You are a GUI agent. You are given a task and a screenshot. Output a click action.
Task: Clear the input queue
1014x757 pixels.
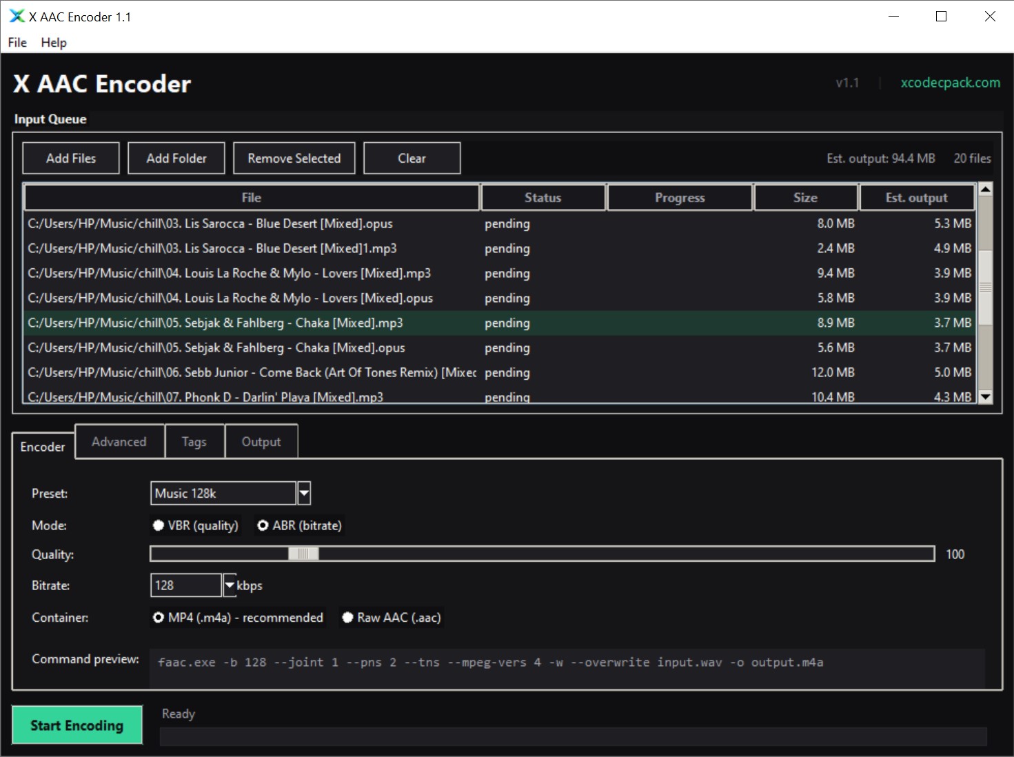point(412,158)
